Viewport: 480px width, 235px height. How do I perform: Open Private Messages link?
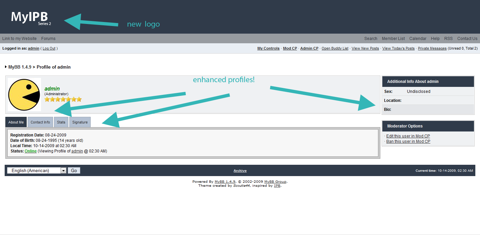coord(432,49)
